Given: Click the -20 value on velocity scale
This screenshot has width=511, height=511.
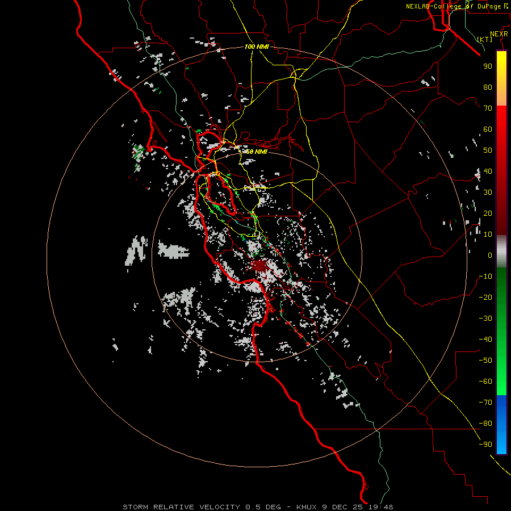Looking at the screenshot, I should tap(485, 297).
